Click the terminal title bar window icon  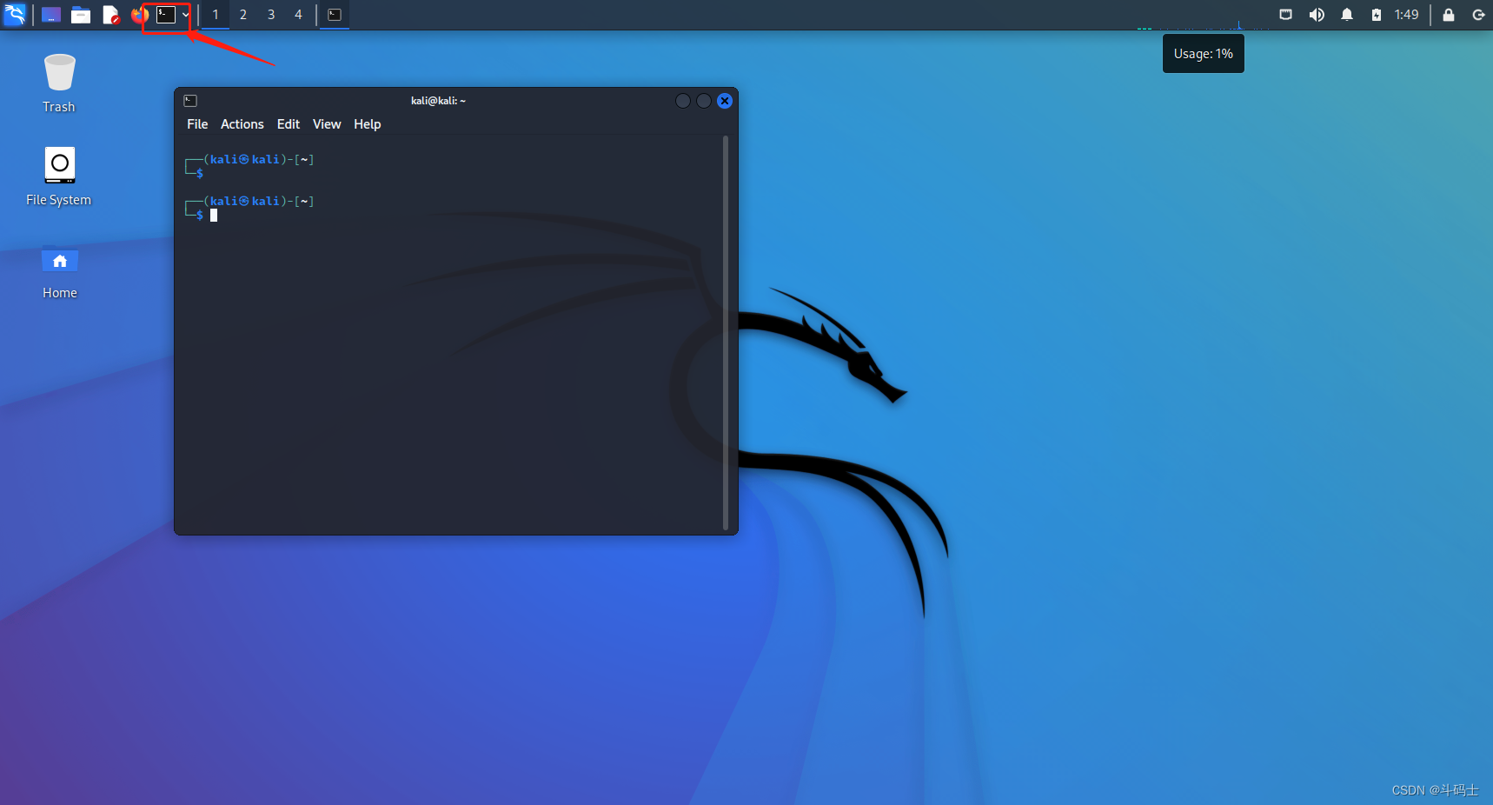[x=190, y=101]
